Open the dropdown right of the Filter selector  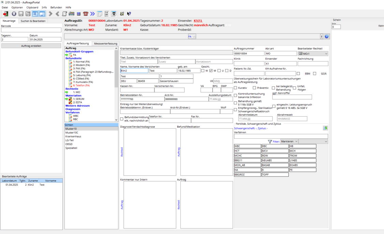click(325, 141)
